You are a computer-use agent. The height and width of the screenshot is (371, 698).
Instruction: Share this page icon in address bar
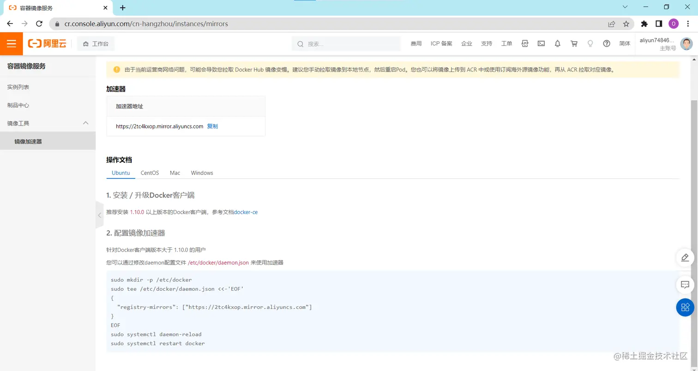pos(611,24)
